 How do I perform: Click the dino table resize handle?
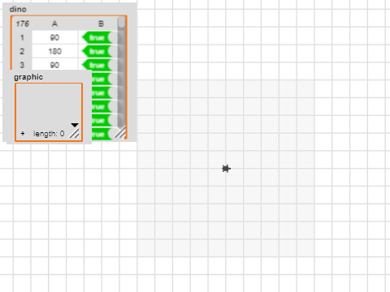[x=121, y=132]
